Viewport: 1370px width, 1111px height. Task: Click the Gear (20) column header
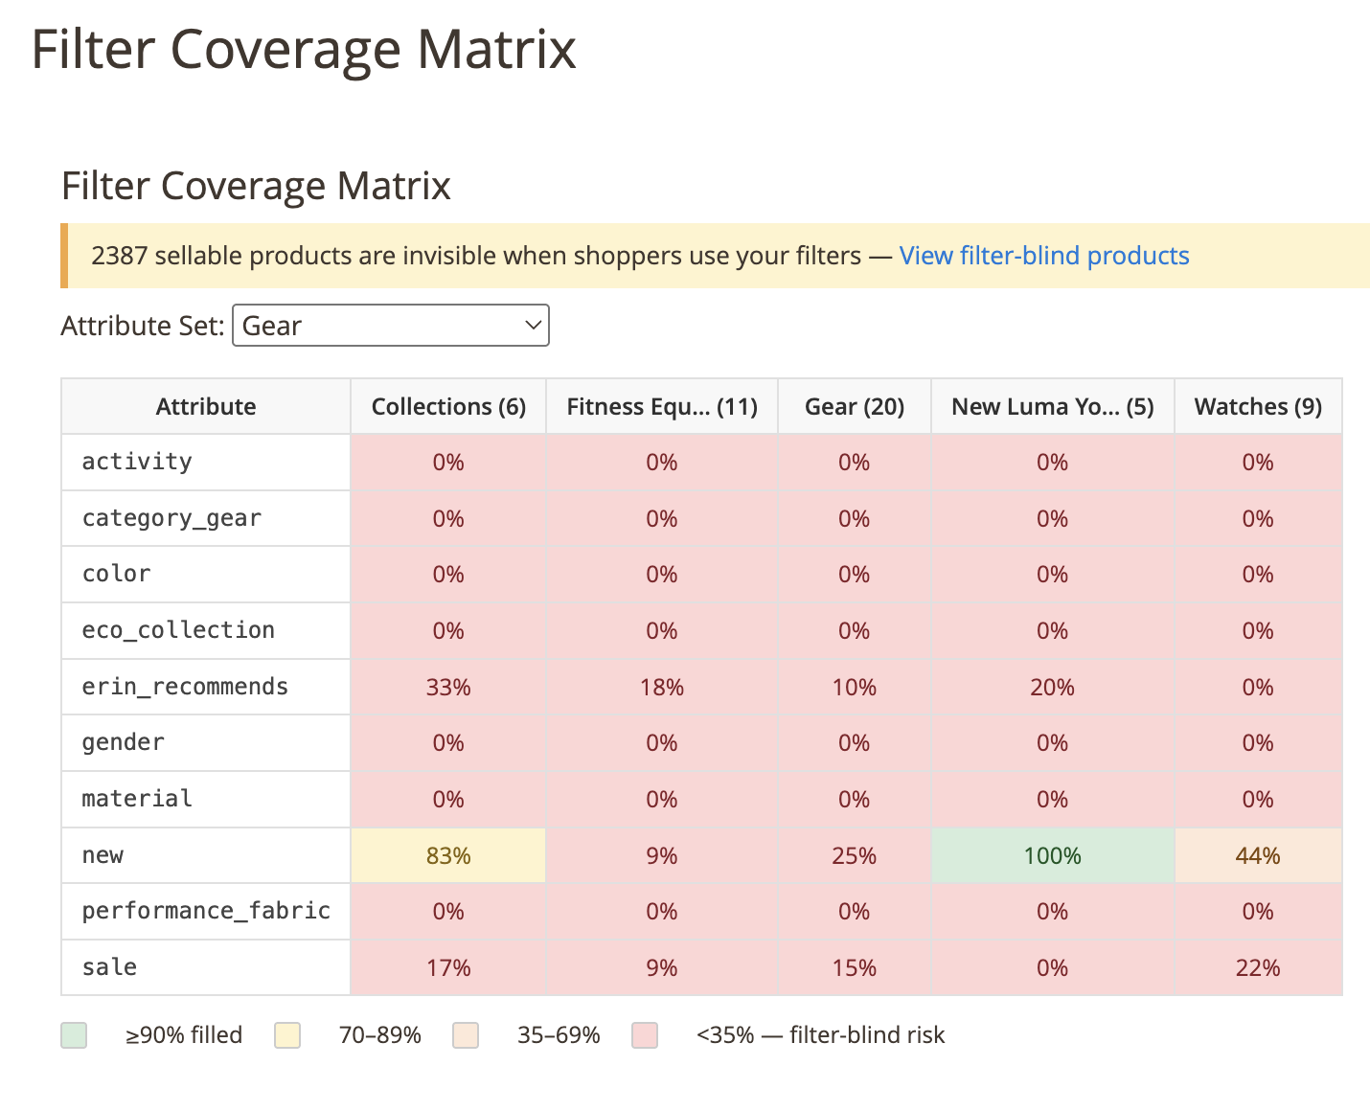pos(854,406)
